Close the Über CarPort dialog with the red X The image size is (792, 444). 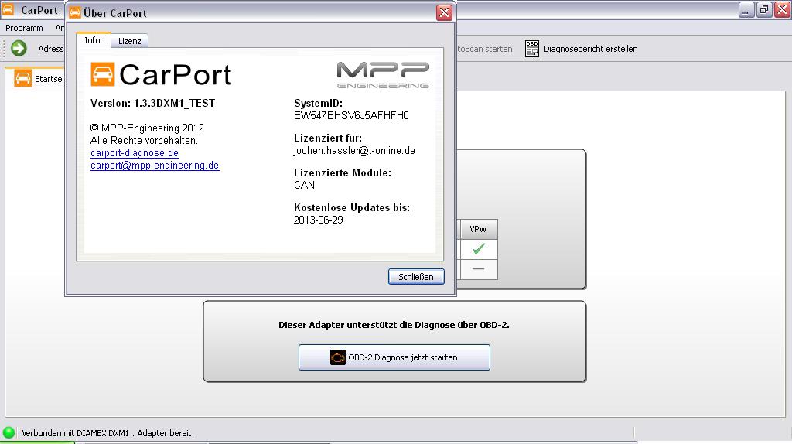[445, 12]
